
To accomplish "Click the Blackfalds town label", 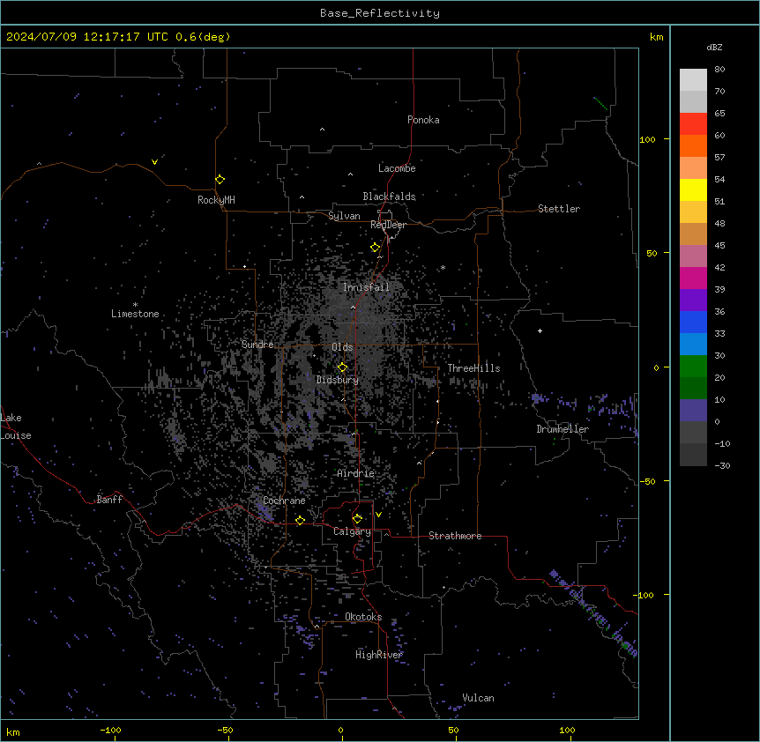I will point(389,197).
